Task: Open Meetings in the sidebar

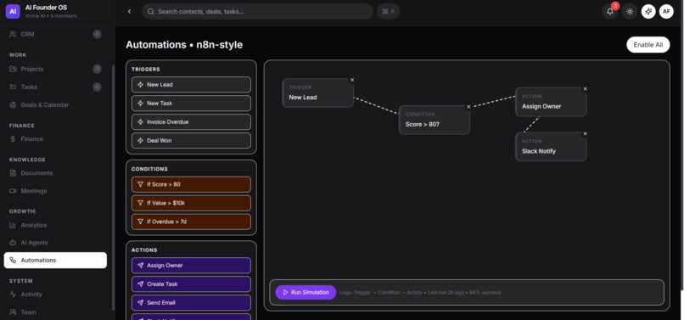Action: [x=55, y=191]
